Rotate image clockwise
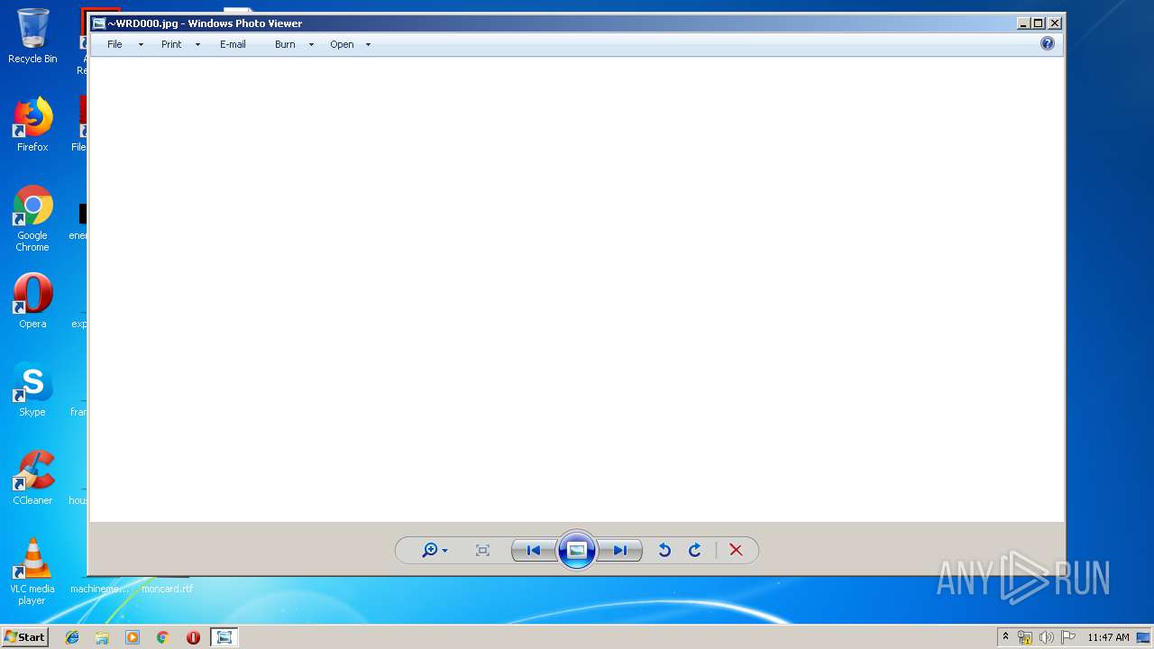This screenshot has width=1154, height=649. coord(695,550)
